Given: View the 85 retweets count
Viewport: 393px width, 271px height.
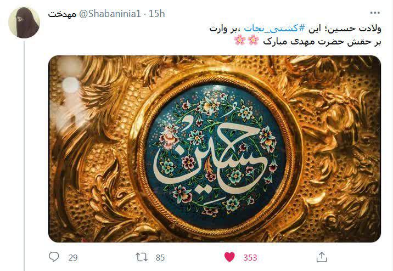Looking at the screenshot, I should [160, 257].
